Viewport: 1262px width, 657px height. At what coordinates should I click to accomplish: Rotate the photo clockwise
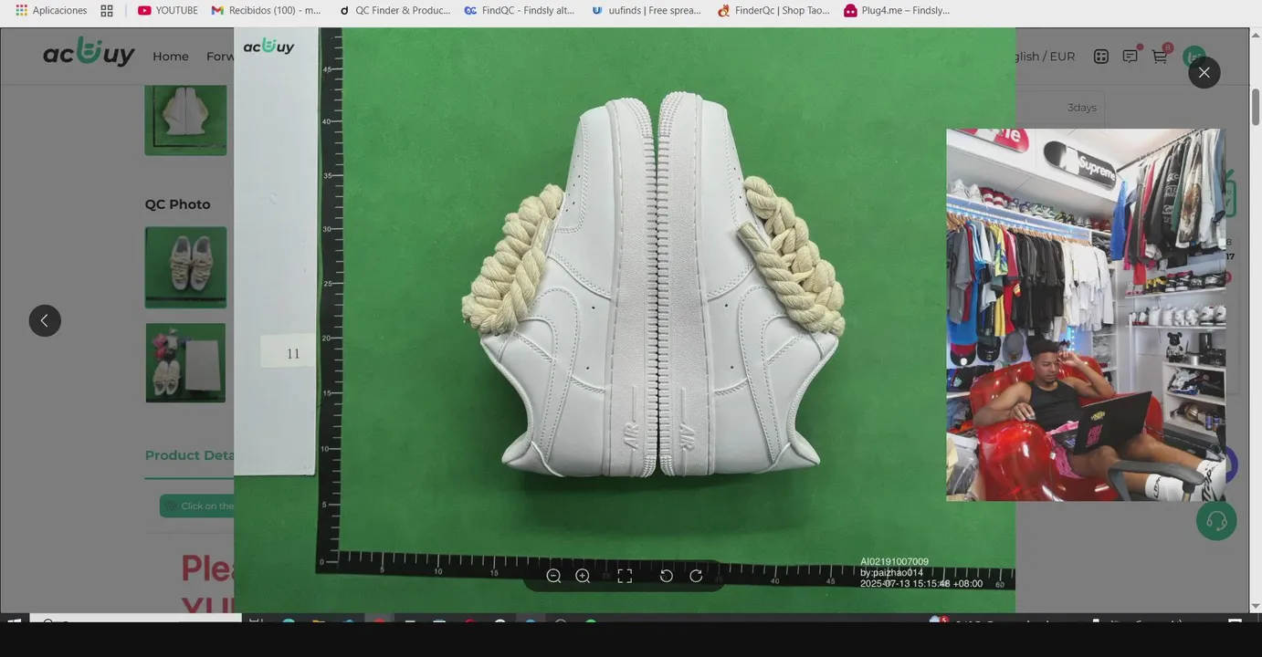tap(696, 576)
